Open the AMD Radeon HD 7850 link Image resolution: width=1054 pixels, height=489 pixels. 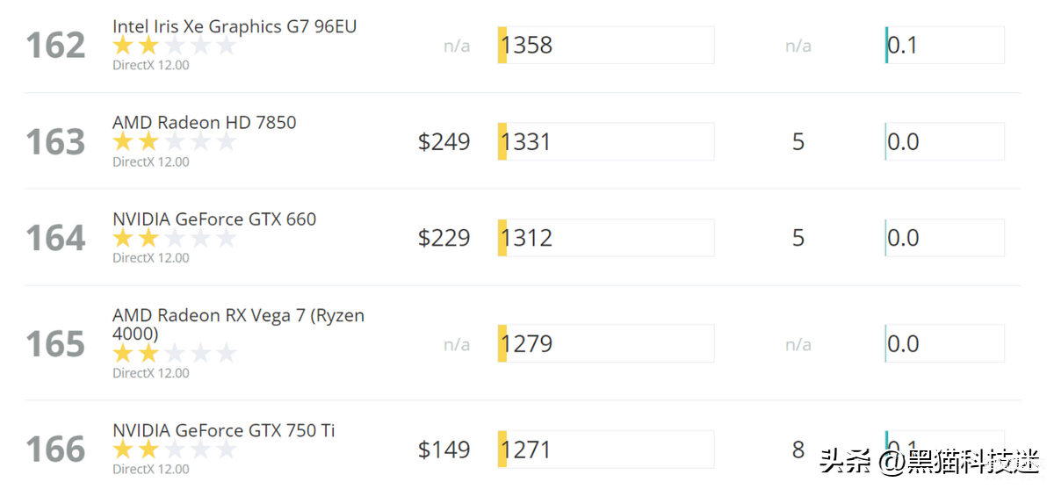(205, 123)
